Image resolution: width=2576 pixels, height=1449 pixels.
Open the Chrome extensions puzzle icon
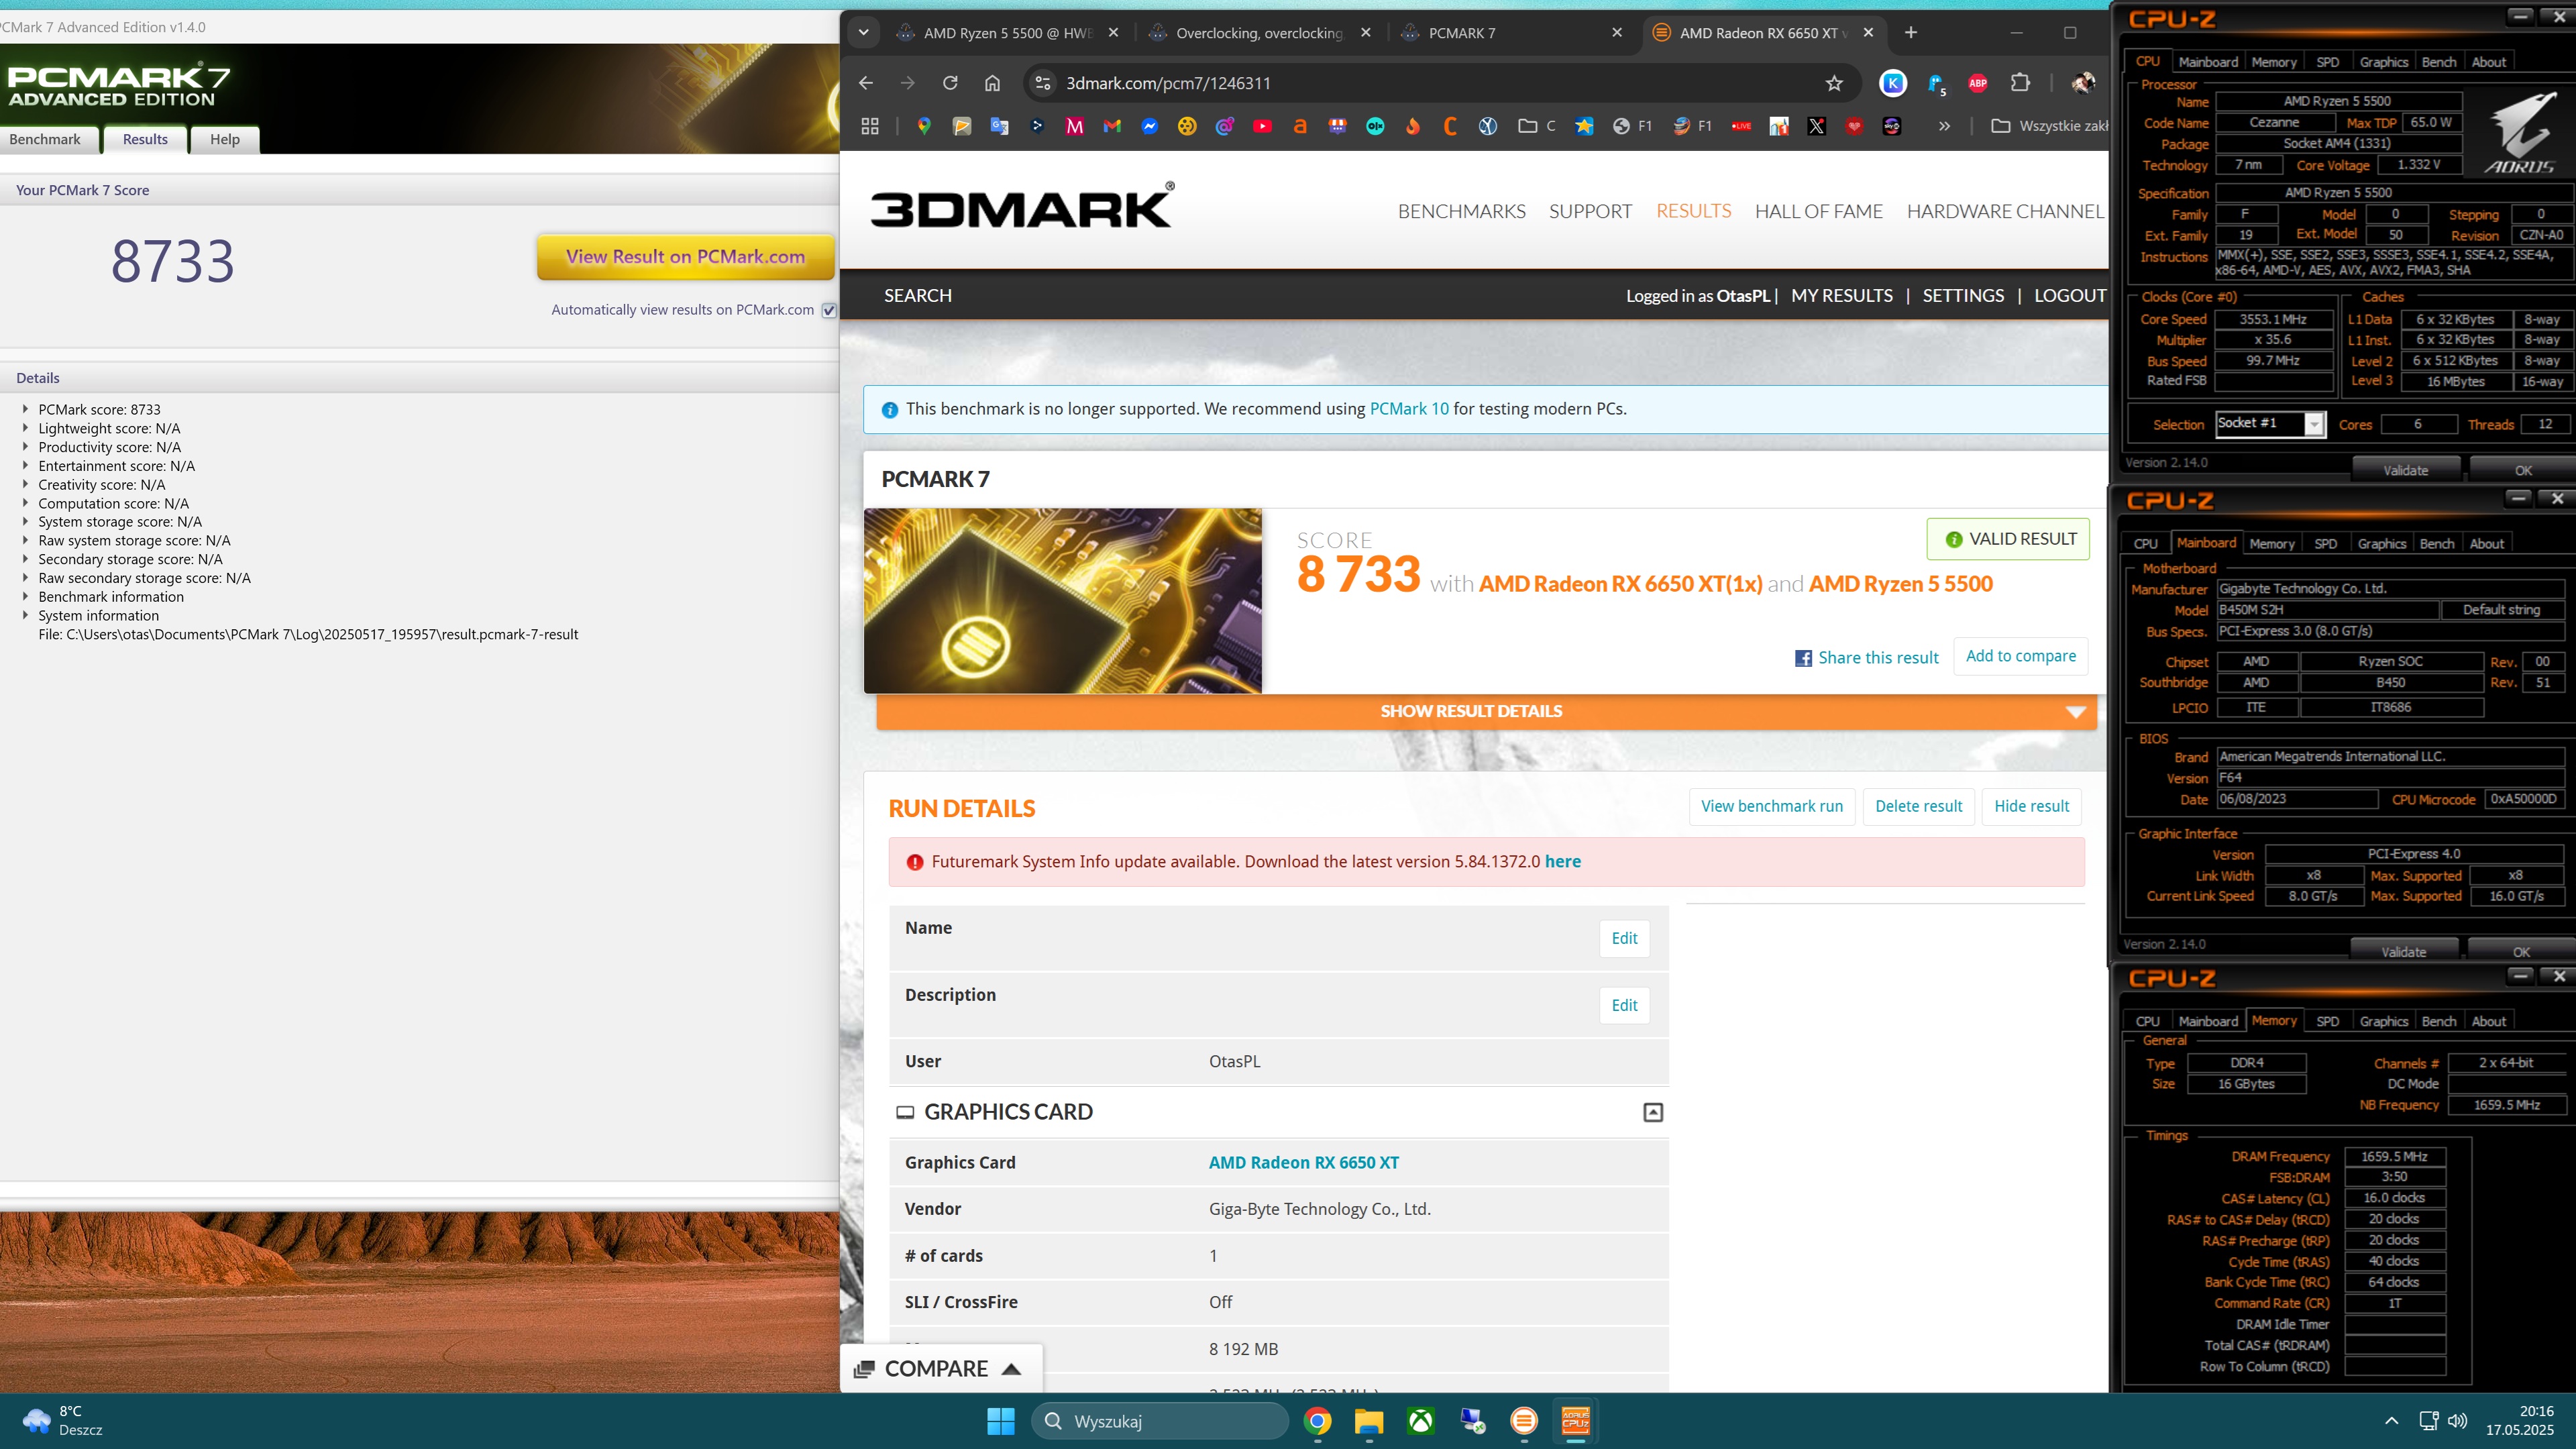pyautogui.click(x=2020, y=83)
